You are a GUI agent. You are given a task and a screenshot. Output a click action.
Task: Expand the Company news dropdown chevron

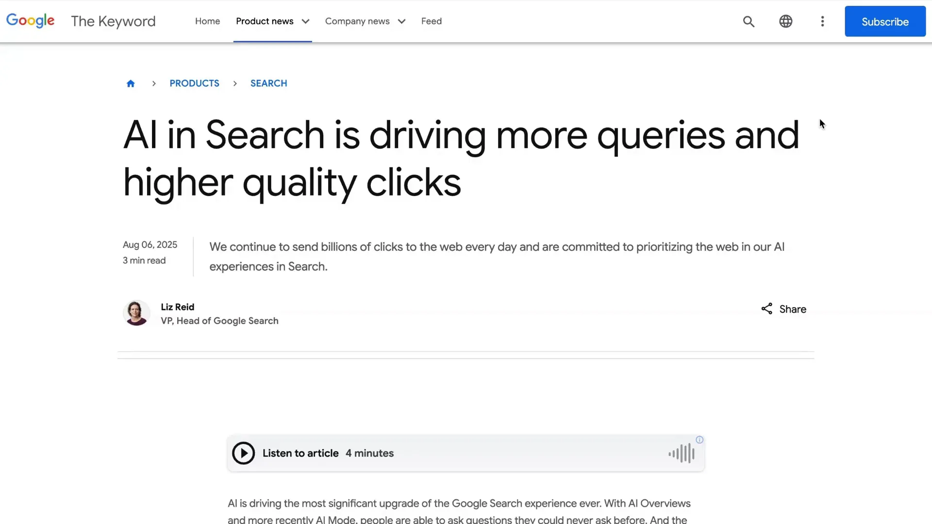[401, 21]
